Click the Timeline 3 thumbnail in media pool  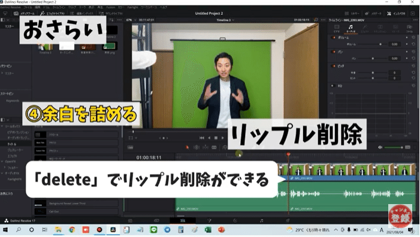pyautogui.click(x=46, y=47)
